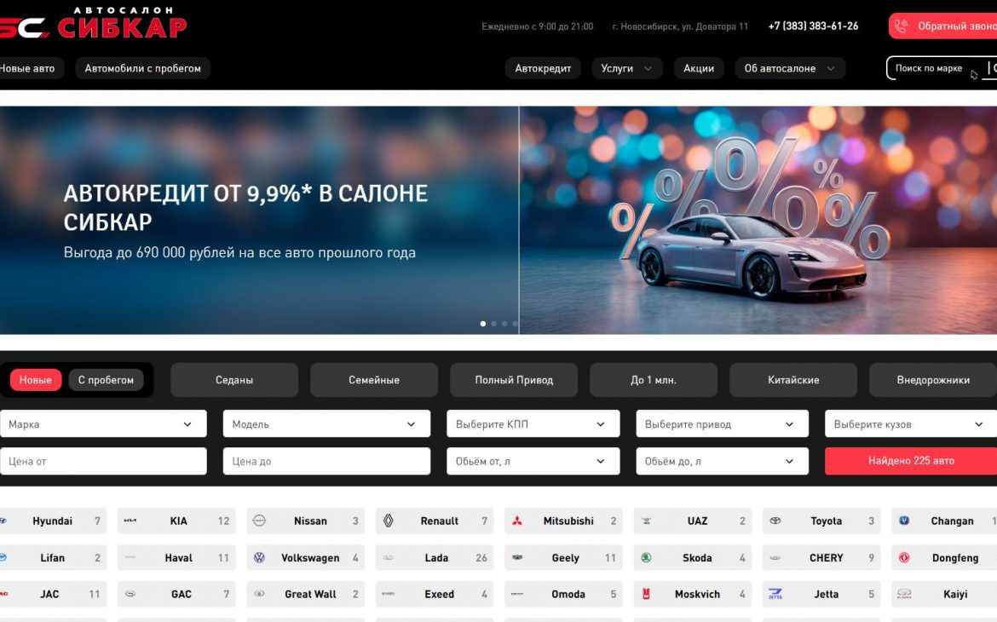Open the Автокредит page
The width and height of the screenshot is (997, 622).
pyautogui.click(x=542, y=68)
